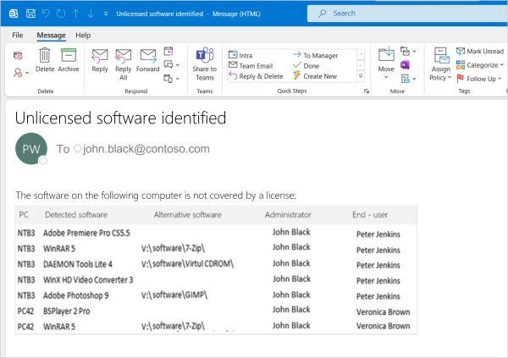Mark the message Unread
Image resolution: width=508 pixels, height=358 pixels.
tap(480, 51)
